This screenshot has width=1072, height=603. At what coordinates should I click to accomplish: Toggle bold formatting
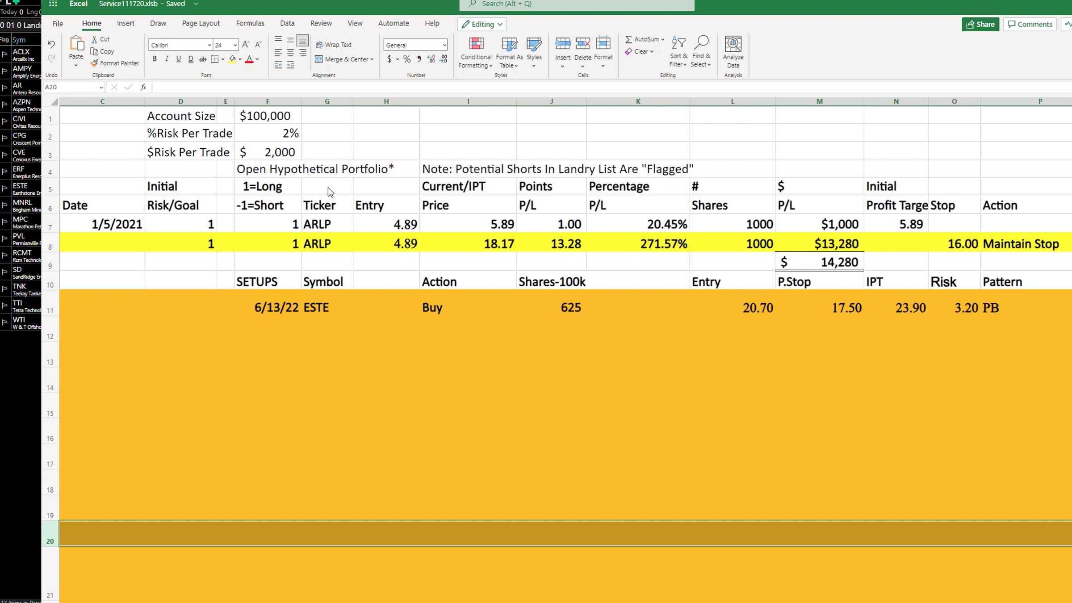[x=155, y=59]
